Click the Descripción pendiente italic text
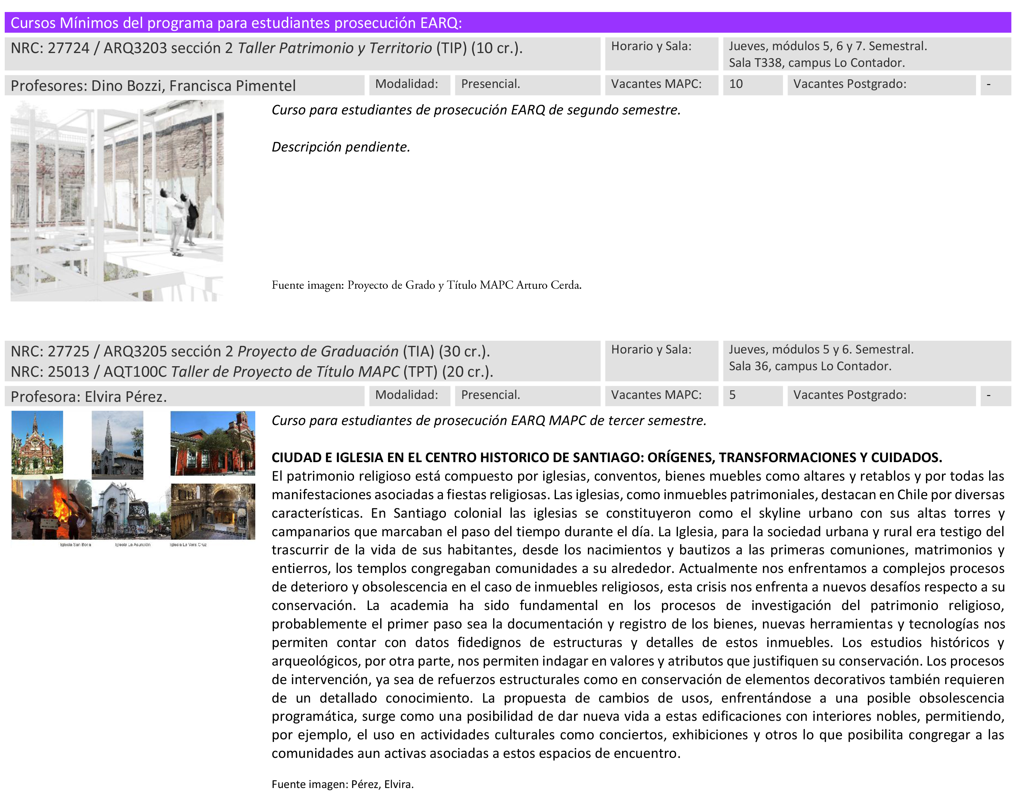This screenshot has width=1016, height=796. [x=341, y=147]
